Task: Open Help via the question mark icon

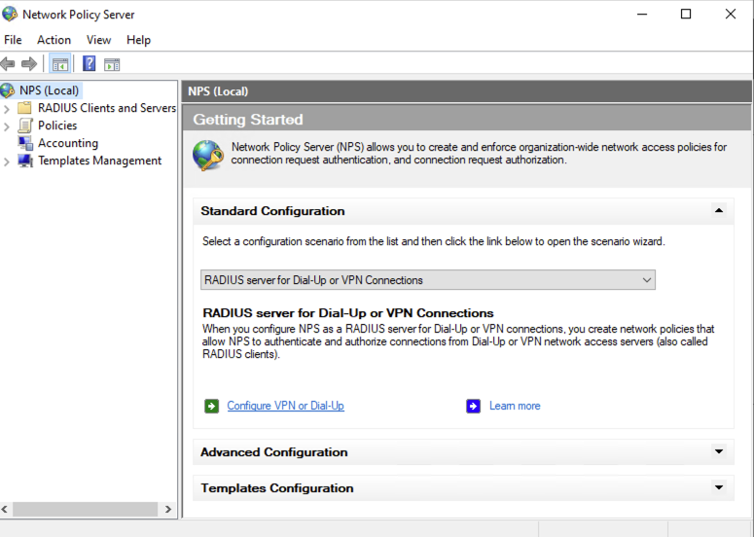Action: (x=89, y=64)
